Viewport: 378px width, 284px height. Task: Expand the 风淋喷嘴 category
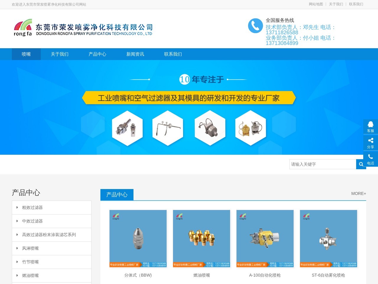(x=30, y=248)
